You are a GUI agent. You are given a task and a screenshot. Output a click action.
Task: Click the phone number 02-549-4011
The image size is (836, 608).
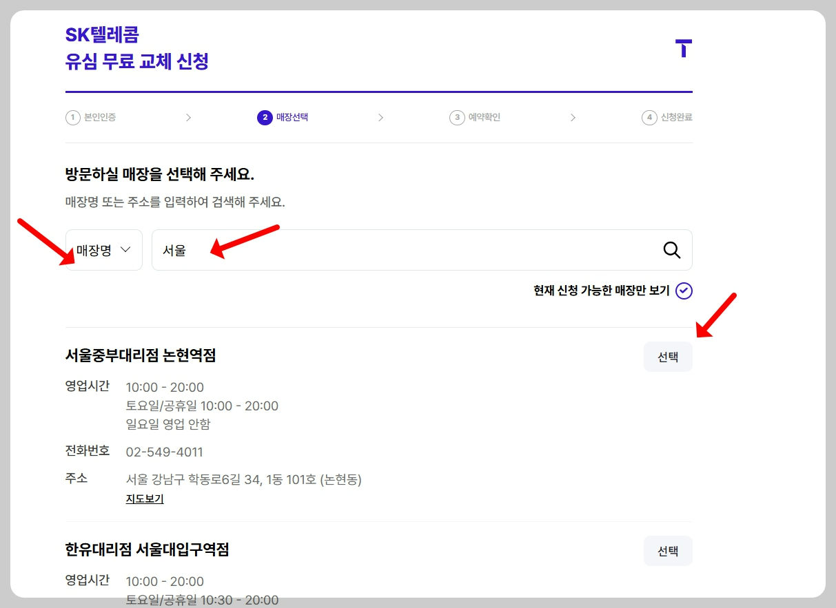pyautogui.click(x=164, y=452)
